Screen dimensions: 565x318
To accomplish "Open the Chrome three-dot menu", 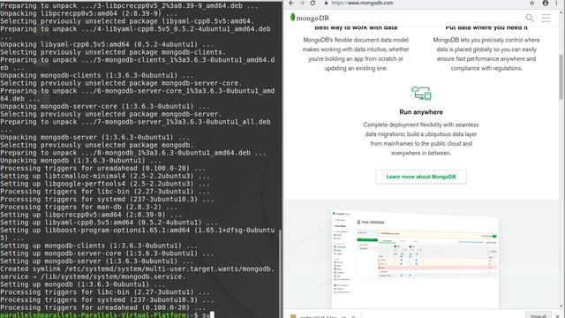I will click(x=556, y=3).
